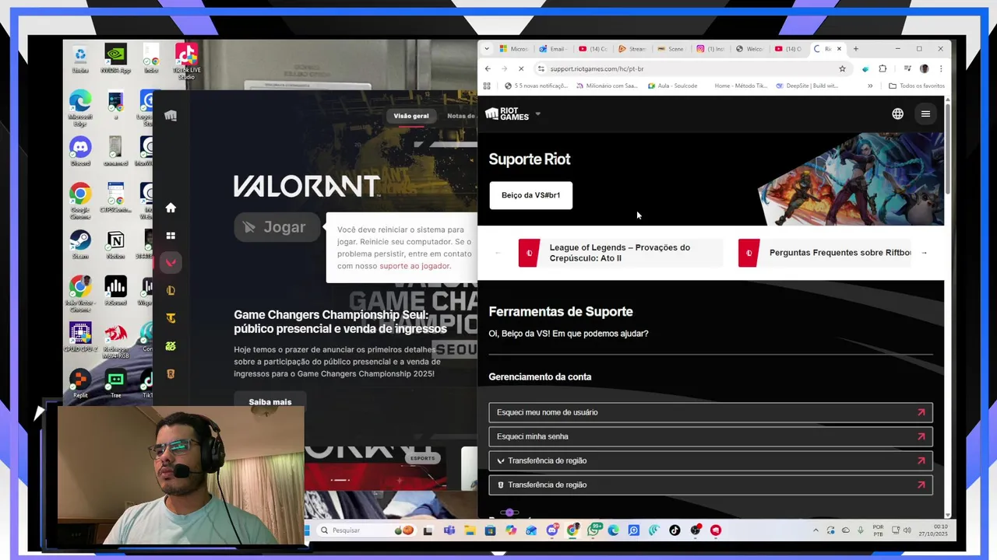Image resolution: width=997 pixels, height=560 pixels.
Task: Switch to Visão geral tab in Riot Client
Action: point(411,116)
